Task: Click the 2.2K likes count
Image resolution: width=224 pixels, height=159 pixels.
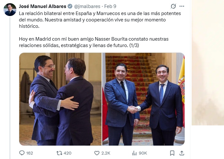Action: (x=106, y=153)
